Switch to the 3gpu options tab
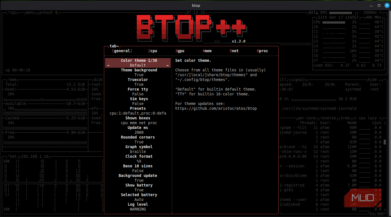Viewport: 391px width, 217px height. point(180,51)
